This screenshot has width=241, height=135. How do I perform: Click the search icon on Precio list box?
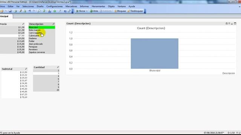pos(23,24)
